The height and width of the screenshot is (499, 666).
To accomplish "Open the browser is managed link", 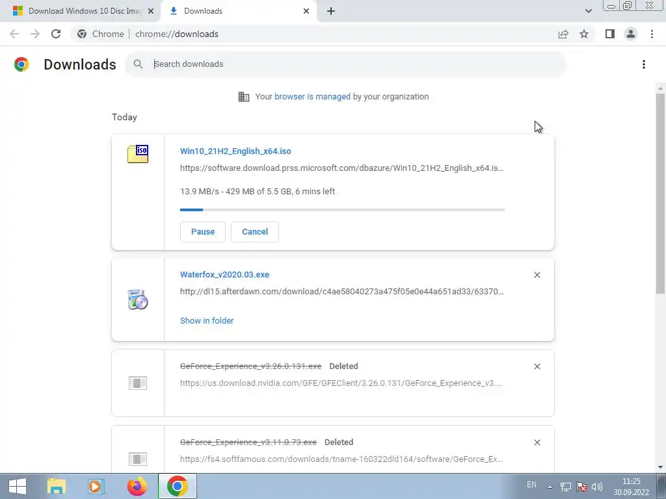I will 312,97.
